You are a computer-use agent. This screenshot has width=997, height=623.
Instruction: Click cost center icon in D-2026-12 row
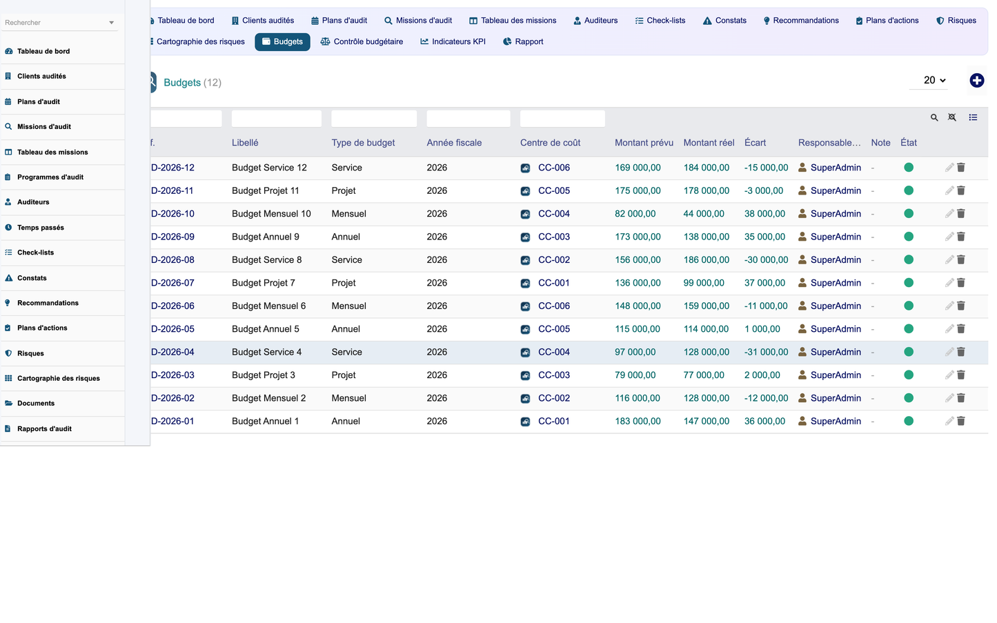525,168
